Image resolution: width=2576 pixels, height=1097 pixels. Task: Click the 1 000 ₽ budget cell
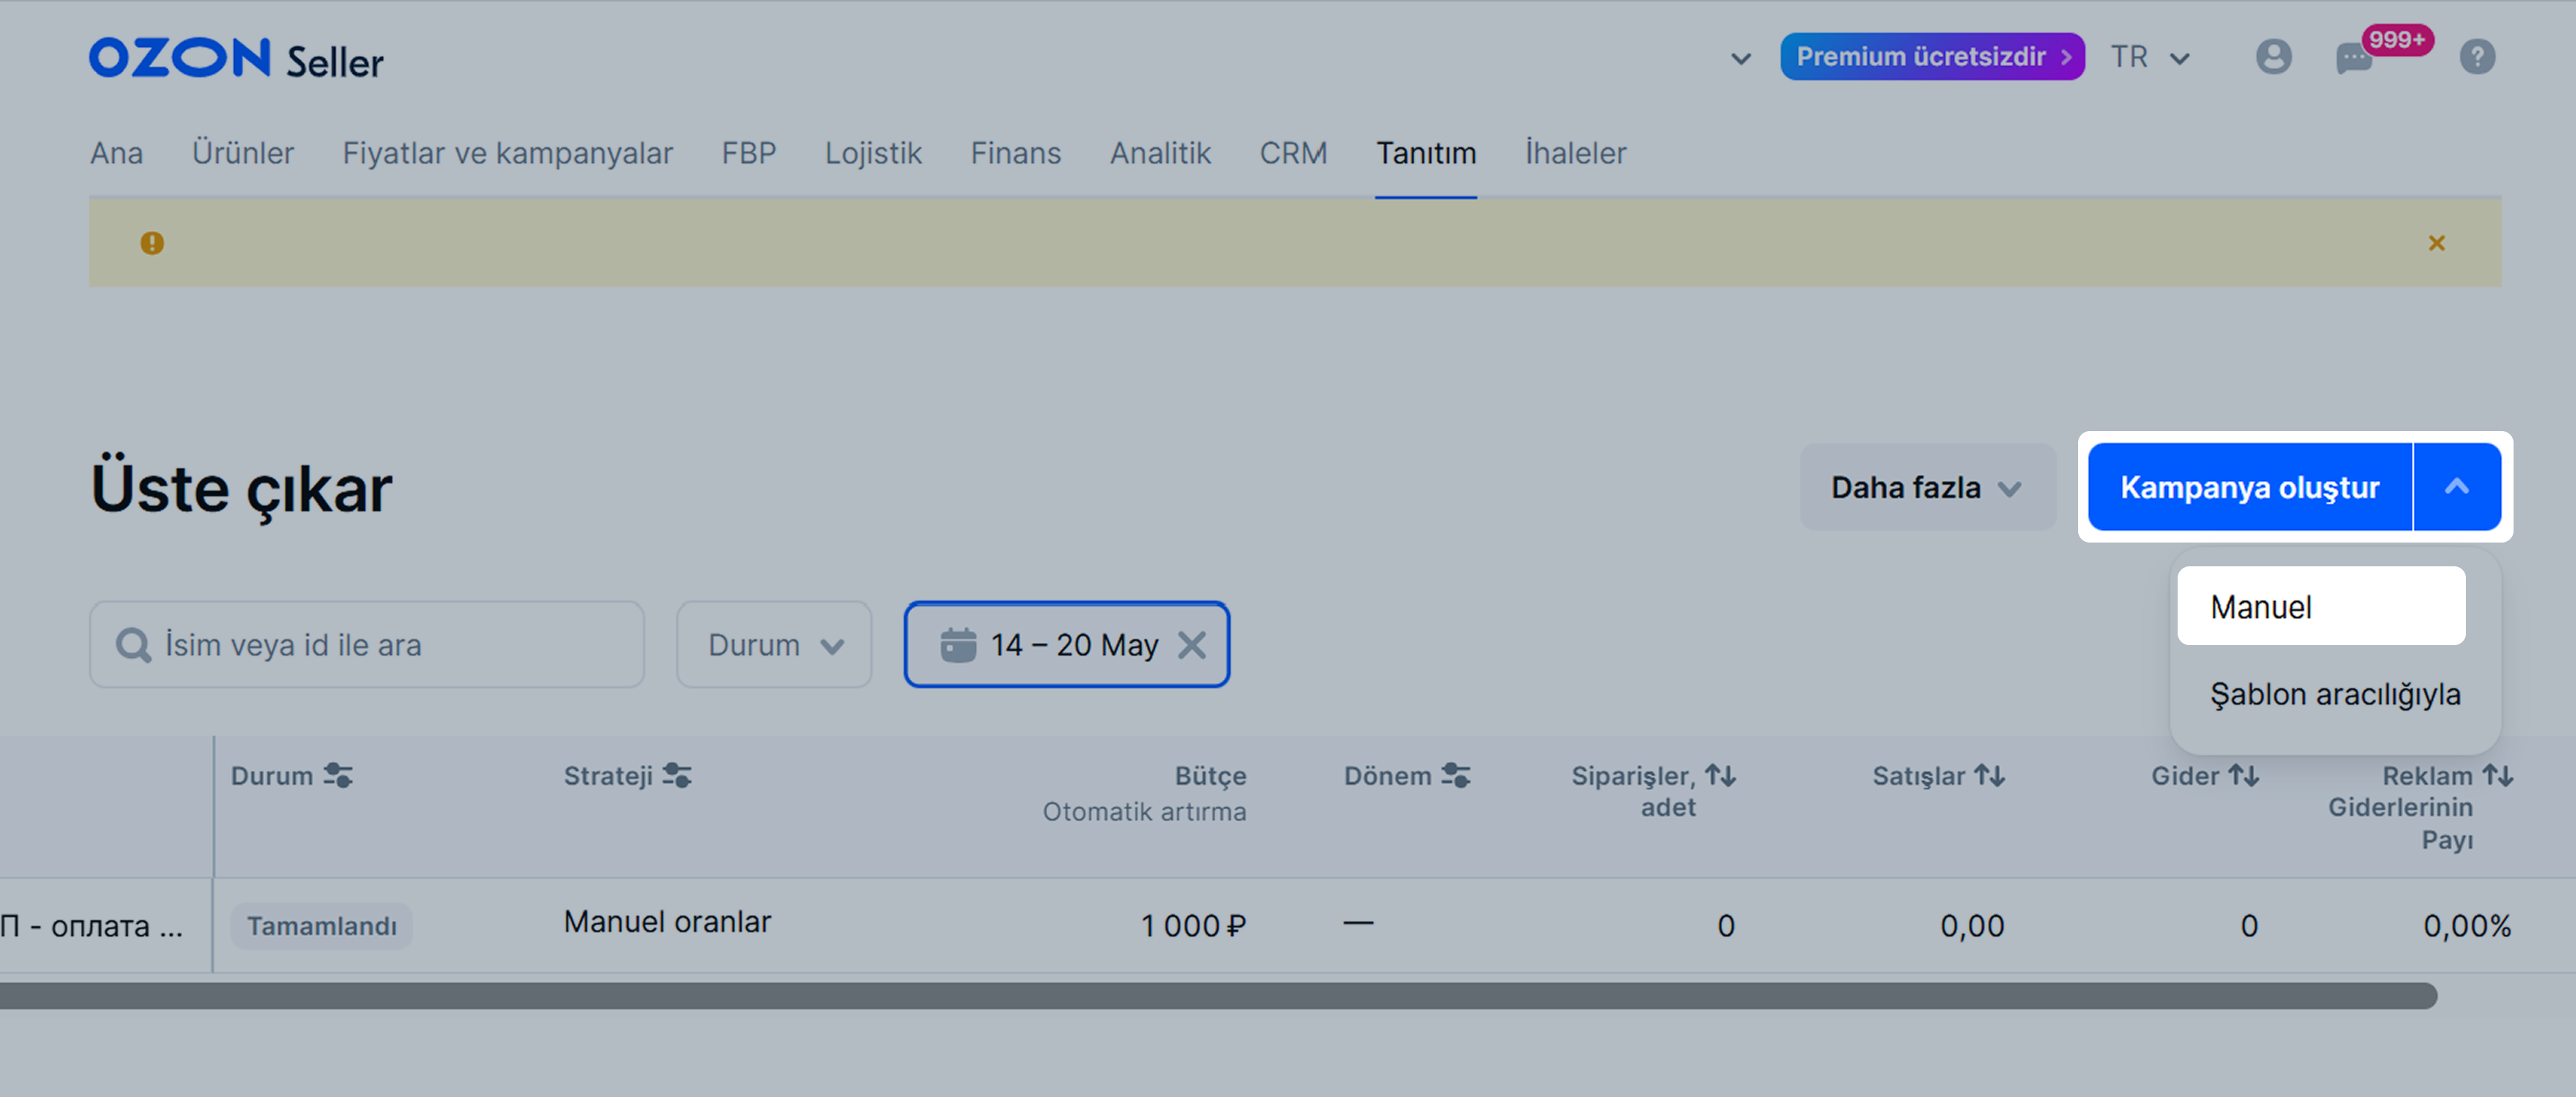point(1193,926)
